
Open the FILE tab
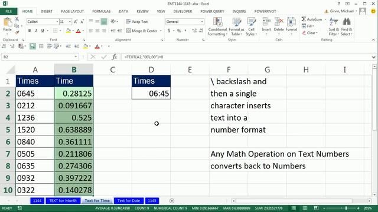[9, 11]
